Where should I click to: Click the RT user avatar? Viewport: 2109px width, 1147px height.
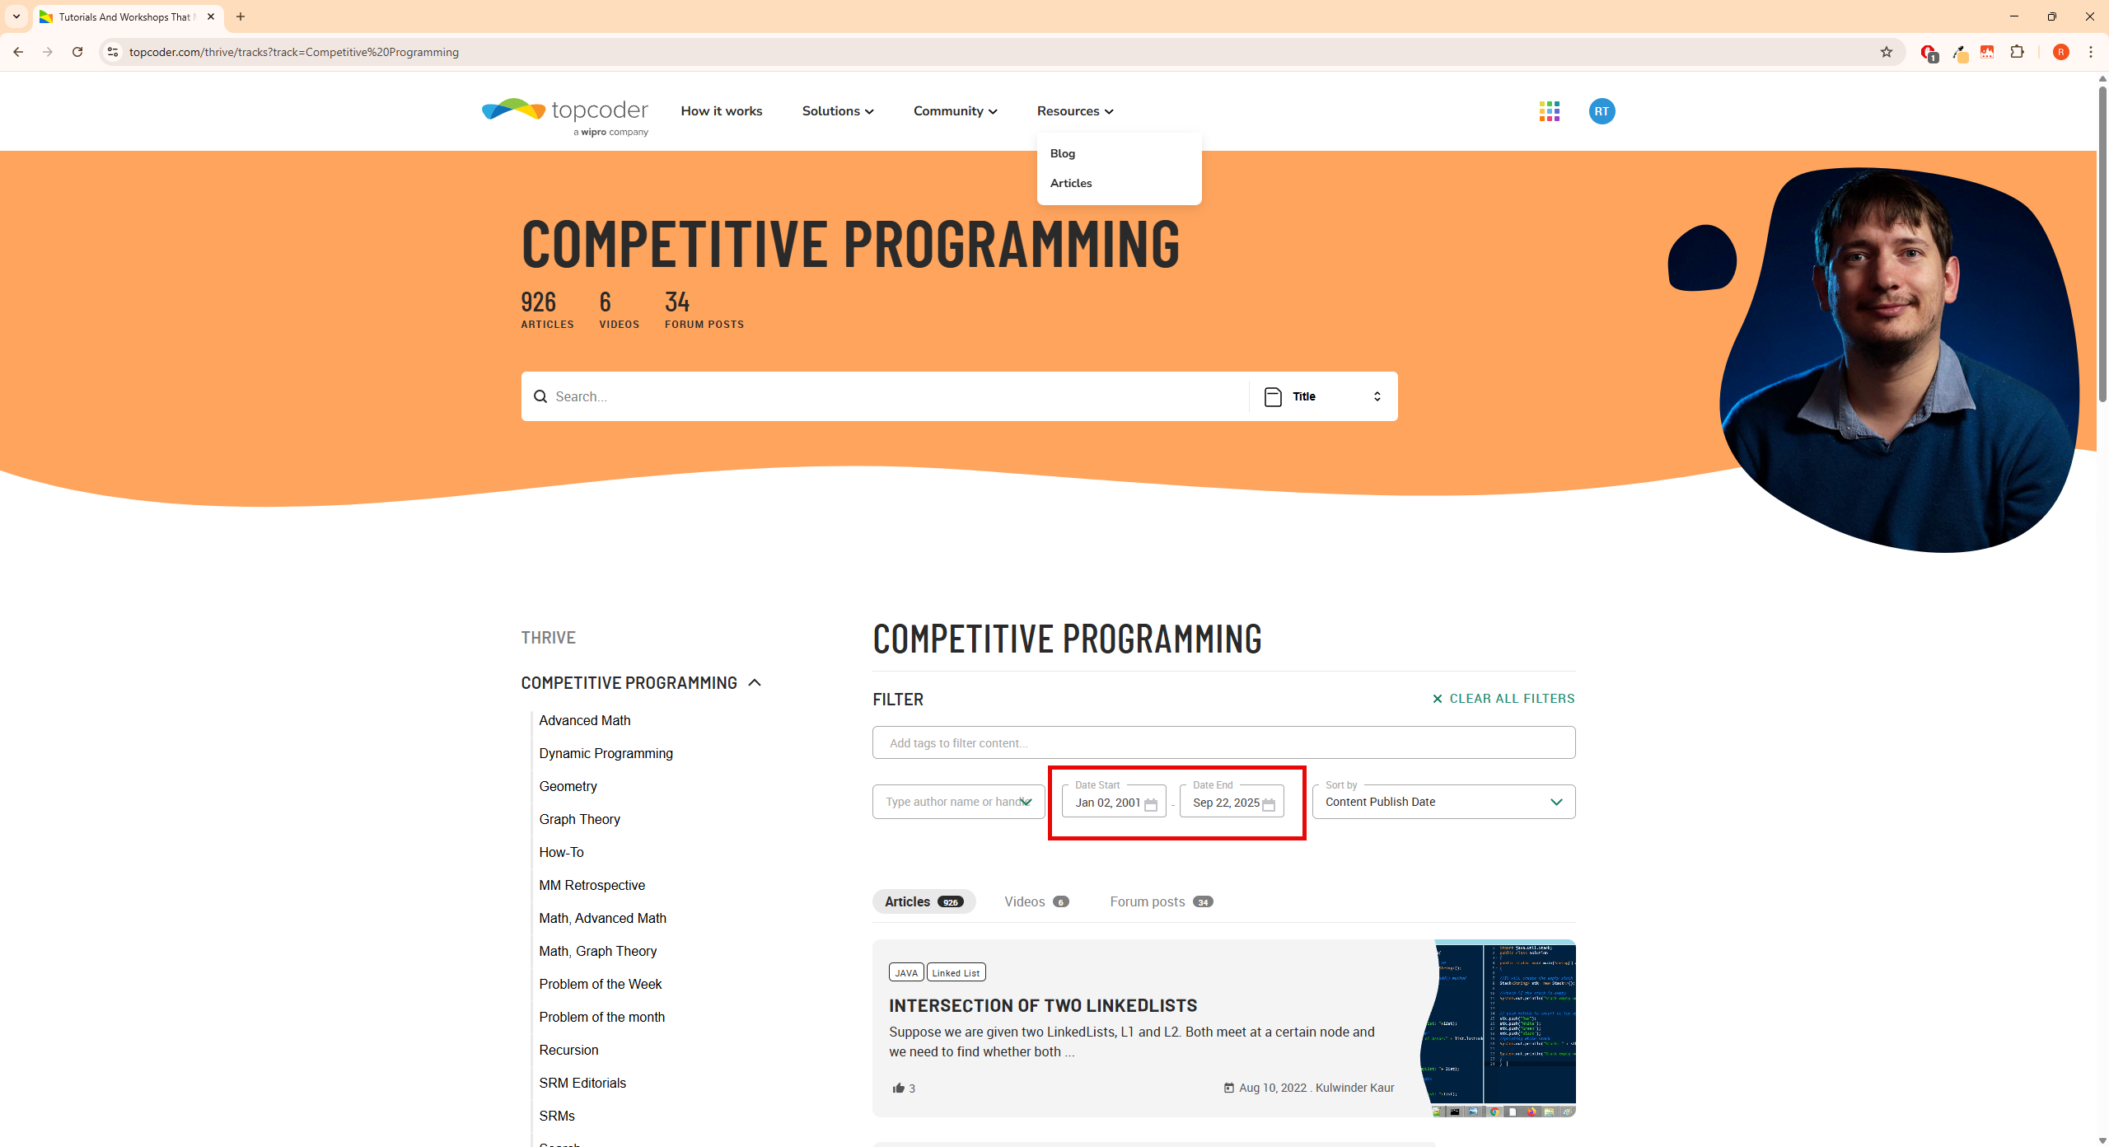1602,111
